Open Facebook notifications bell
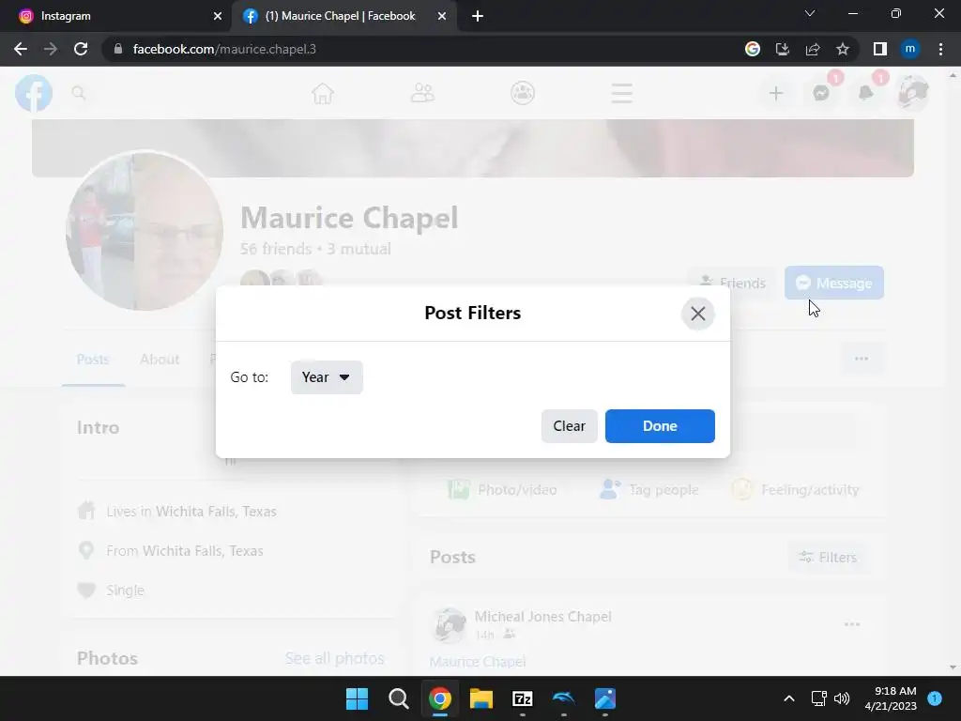 coord(866,93)
